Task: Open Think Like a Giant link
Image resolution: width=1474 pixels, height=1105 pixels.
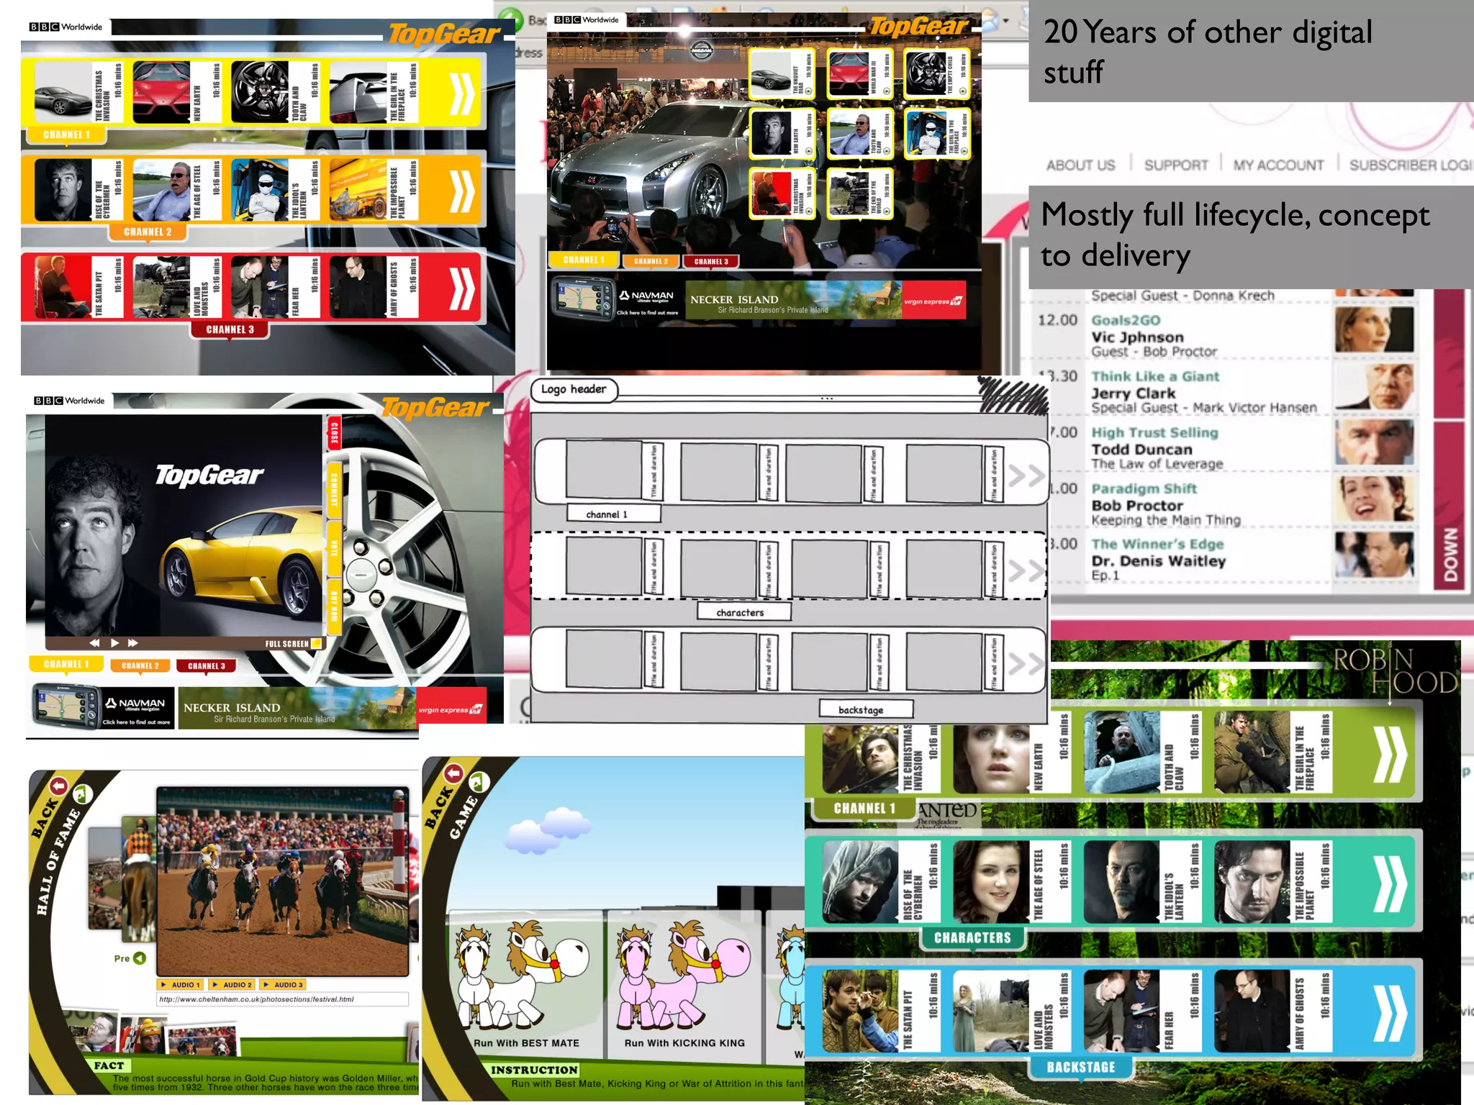Action: 1155,376
